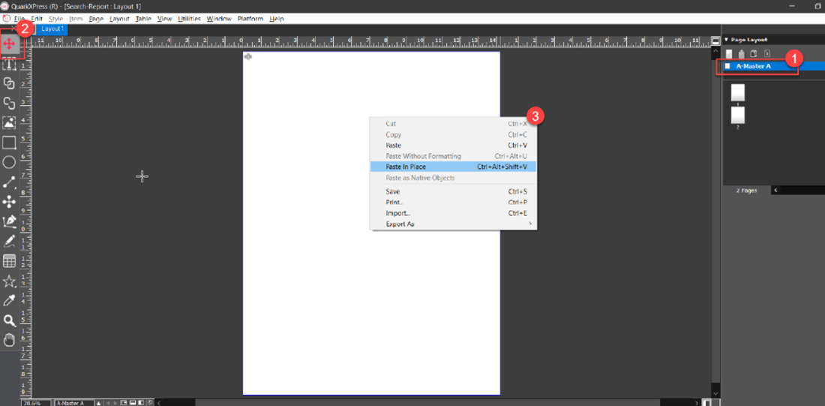Select page 1 thumbnail in Page Layout
Image resolution: width=825 pixels, height=406 pixels.
pyautogui.click(x=738, y=93)
